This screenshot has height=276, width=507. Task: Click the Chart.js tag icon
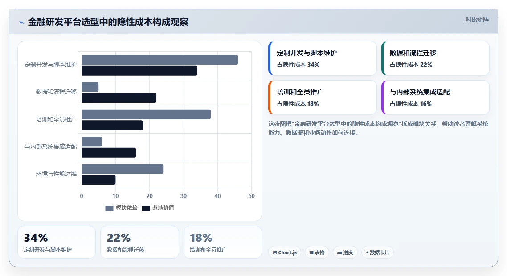[275, 253]
